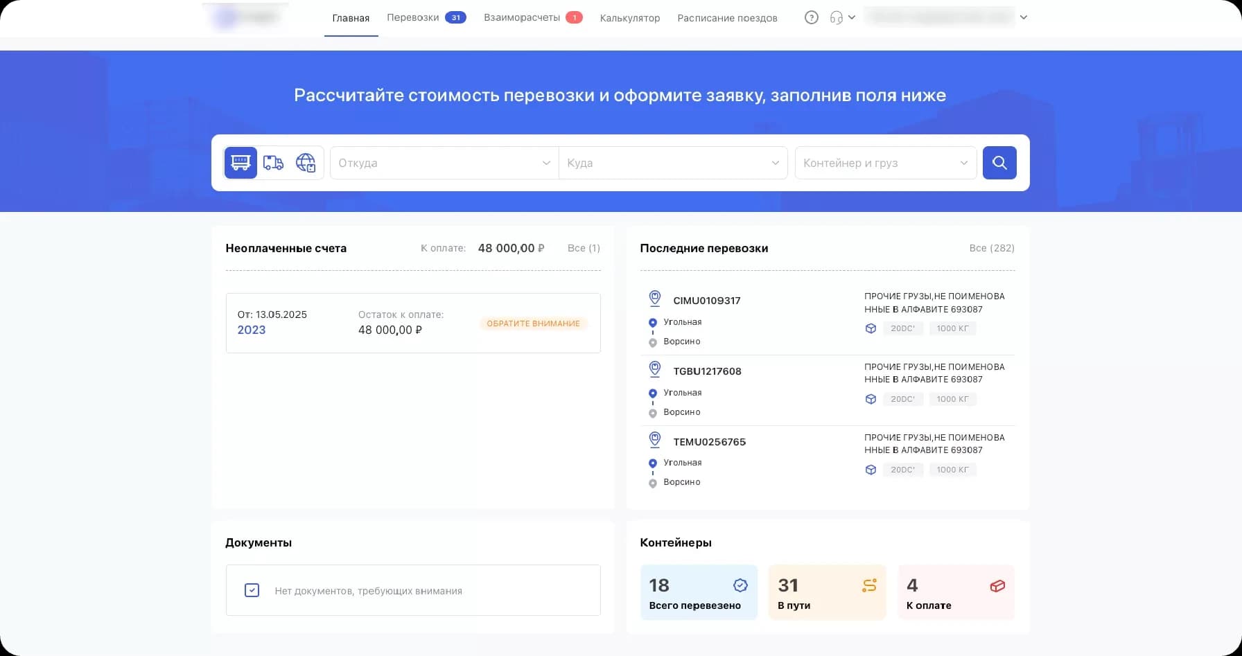Click the company logo in header
Screen dimensions: 1242x656
click(245, 17)
